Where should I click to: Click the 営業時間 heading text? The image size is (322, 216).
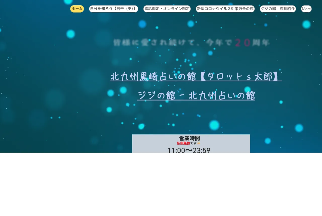point(189,138)
